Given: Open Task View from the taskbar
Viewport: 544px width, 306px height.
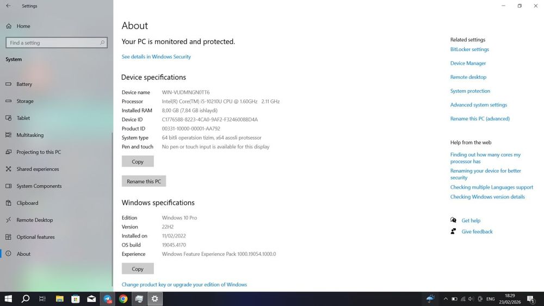Looking at the screenshot, I should (x=42, y=299).
